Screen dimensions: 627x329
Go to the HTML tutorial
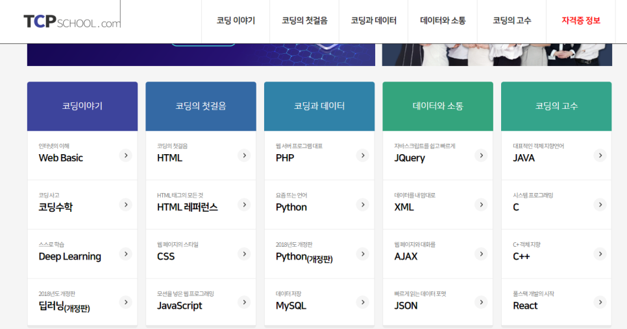click(x=169, y=158)
